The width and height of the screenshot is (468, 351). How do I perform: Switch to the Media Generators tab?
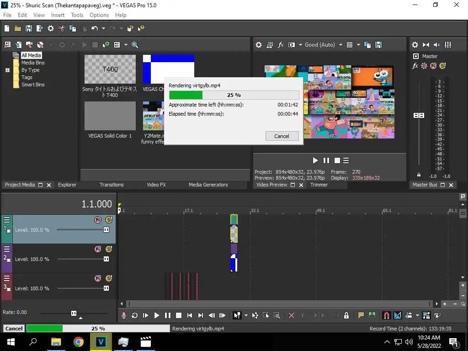pyautogui.click(x=208, y=185)
